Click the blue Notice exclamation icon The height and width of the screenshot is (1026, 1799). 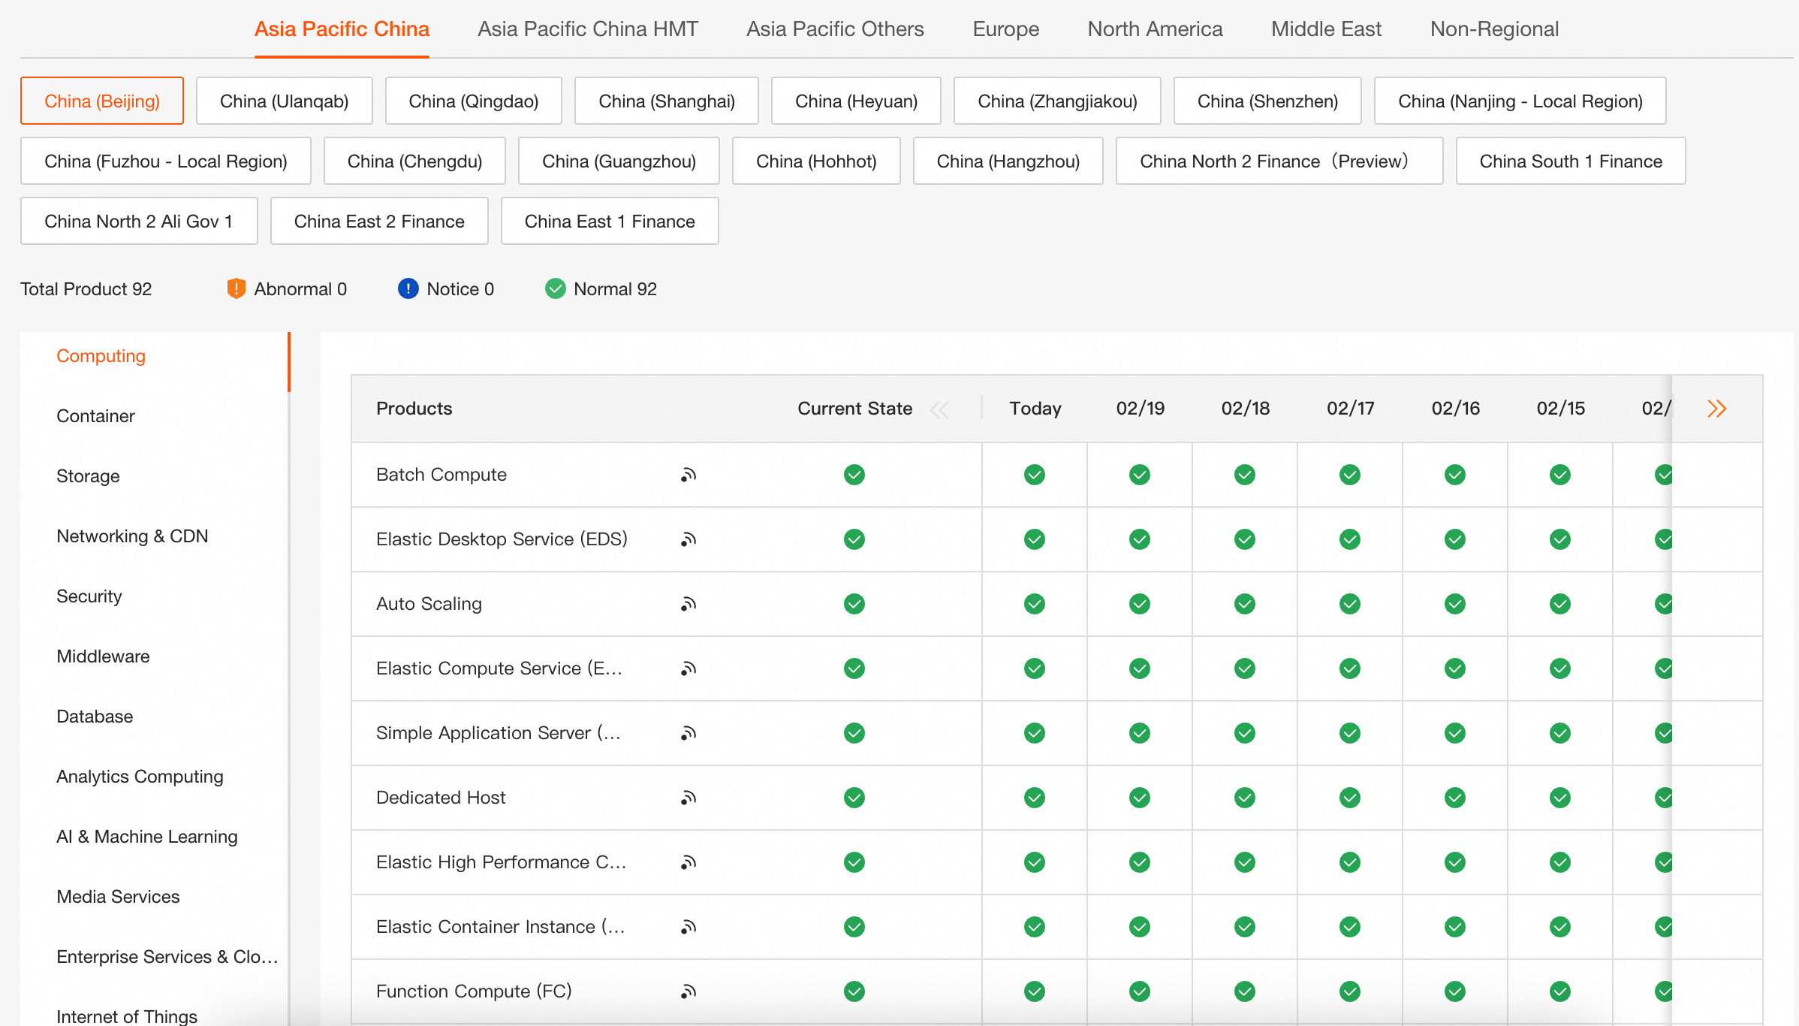(408, 288)
